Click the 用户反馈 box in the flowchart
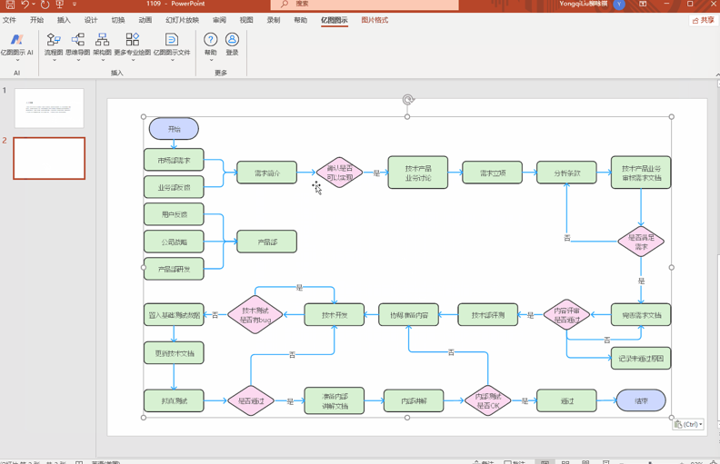Screen dimensions: 720x464 tap(174, 214)
